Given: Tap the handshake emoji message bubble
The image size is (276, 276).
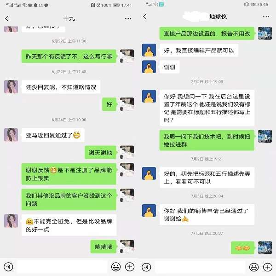Looking at the screenshot, I should pos(242,248).
